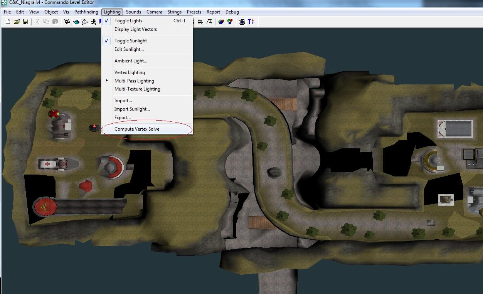Click the New file toolbar icon
Viewport: 483px width, 294px height.
point(8,22)
